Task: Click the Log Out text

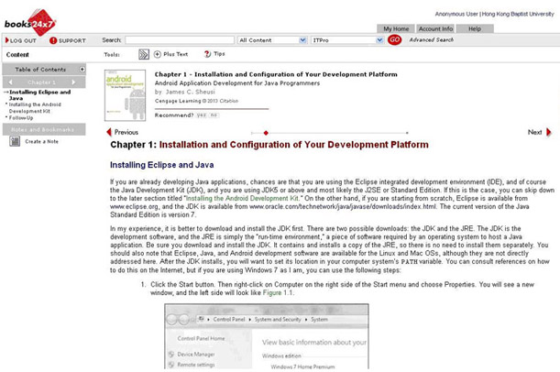Action: pyautogui.click(x=23, y=40)
